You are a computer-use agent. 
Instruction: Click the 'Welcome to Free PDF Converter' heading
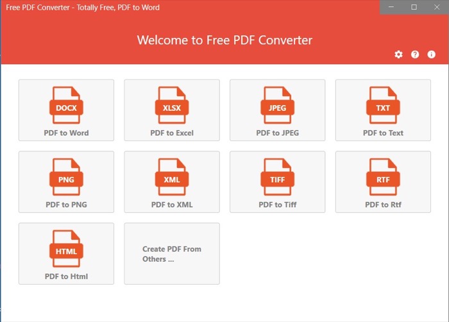click(x=224, y=40)
